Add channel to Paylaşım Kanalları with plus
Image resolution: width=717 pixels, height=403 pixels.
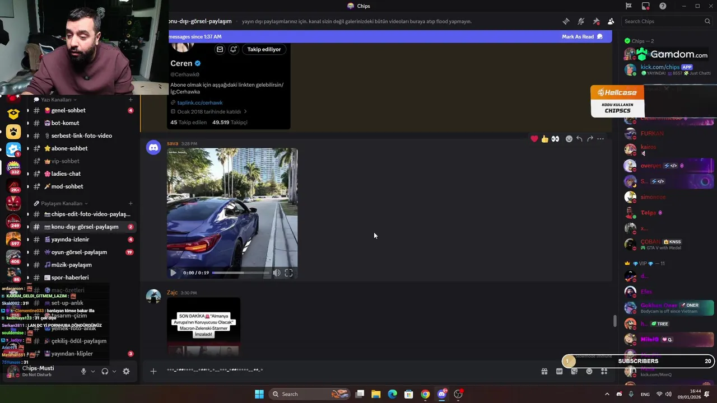131,203
